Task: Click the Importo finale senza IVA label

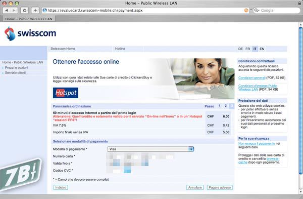Action: [x=71, y=132]
